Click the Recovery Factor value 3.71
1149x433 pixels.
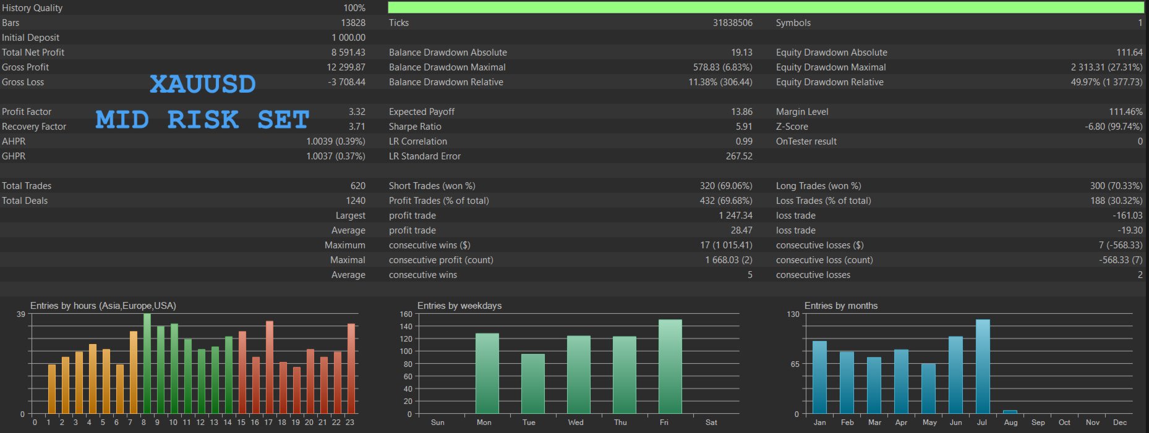357,127
